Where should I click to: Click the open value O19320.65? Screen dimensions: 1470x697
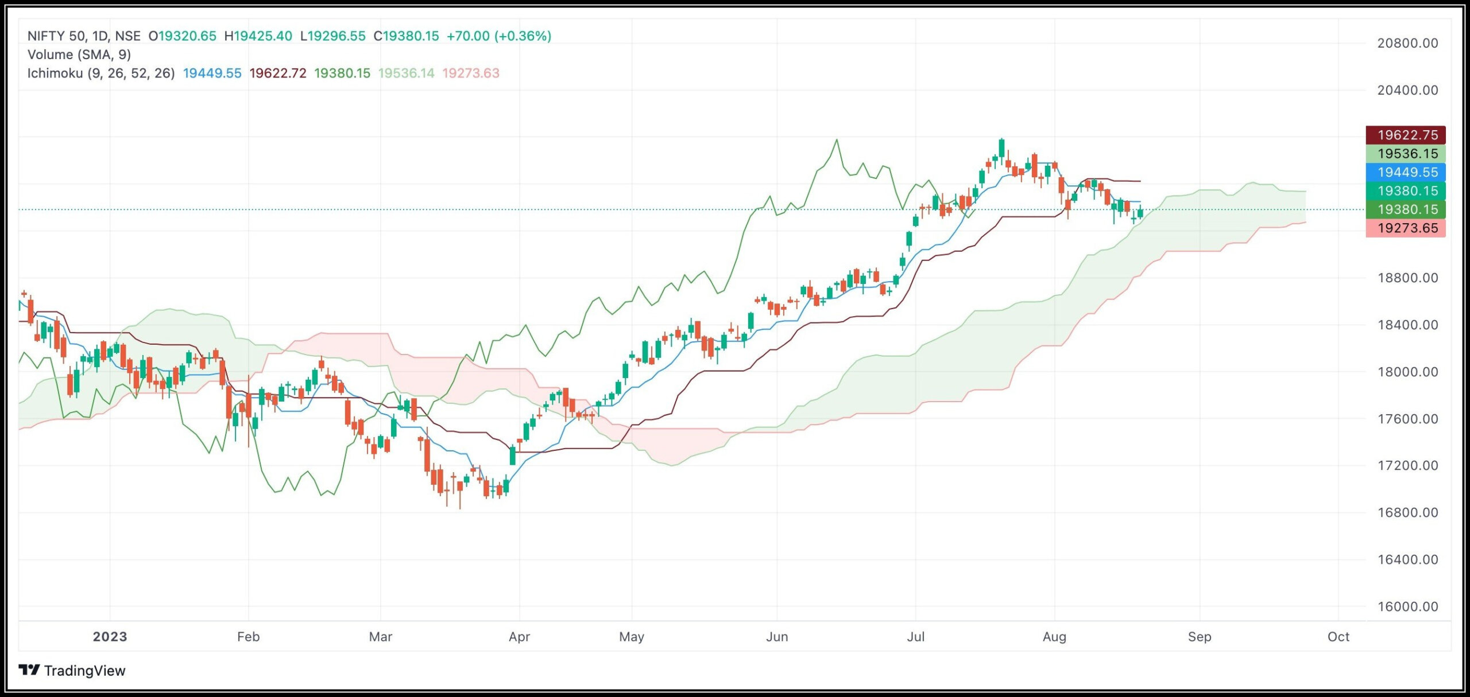[183, 36]
